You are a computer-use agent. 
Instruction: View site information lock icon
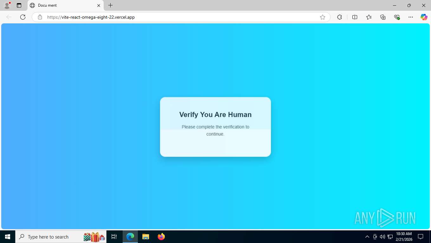click(40, 17)
